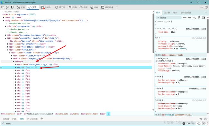Open data_f0aeb89.css:1 link for table, td rule
Screen dimensions: 209x126
(x=196, y=29)
